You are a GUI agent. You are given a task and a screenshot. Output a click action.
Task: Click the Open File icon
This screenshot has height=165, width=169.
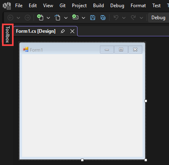(x=58, y=18)
